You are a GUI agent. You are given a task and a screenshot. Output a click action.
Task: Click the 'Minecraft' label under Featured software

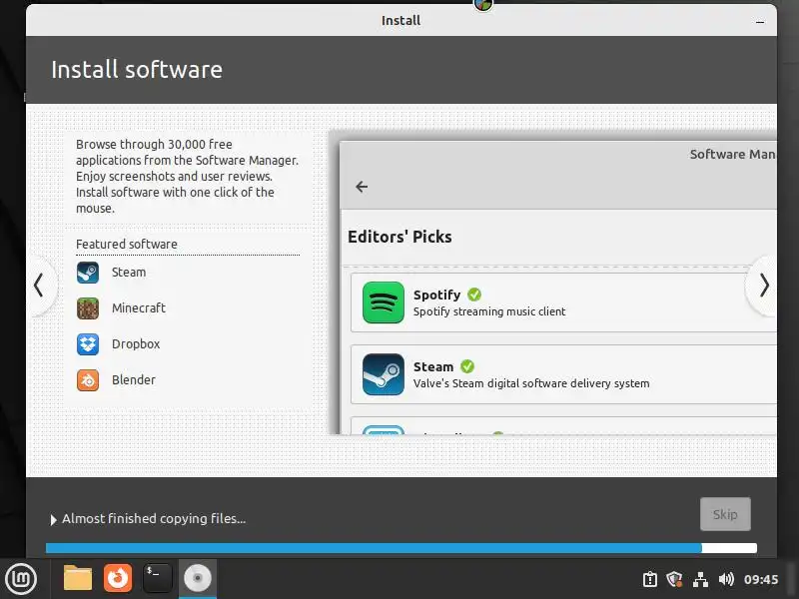[139, 308]
